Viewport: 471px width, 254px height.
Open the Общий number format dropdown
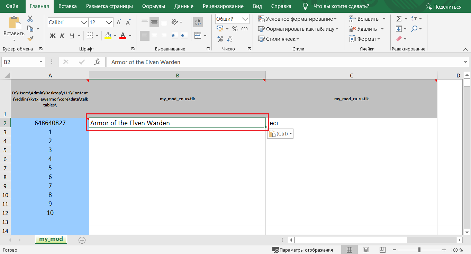(x=245, y=19)
